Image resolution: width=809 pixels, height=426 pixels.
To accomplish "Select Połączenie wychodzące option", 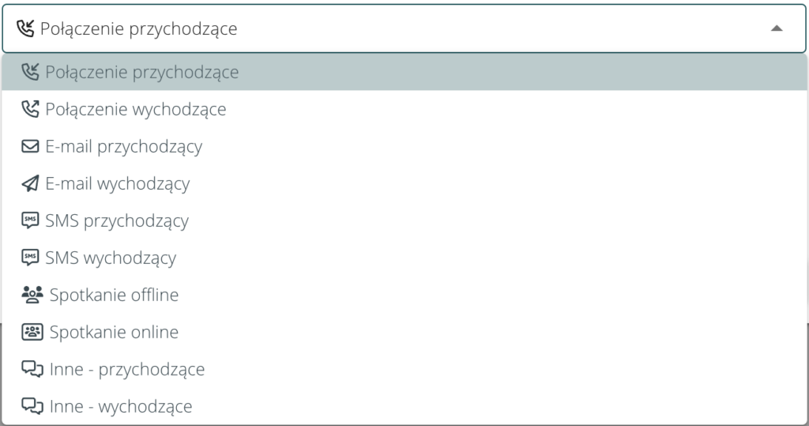I will (136, 110).
